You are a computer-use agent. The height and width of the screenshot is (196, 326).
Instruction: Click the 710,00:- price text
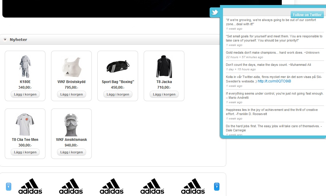click(164, 87)
